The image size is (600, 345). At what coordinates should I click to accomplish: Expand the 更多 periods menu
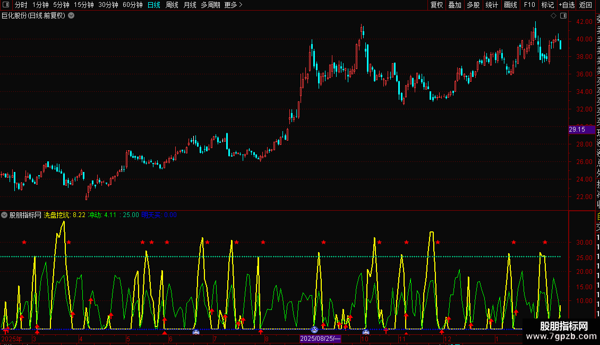click(x=233, y=5)
